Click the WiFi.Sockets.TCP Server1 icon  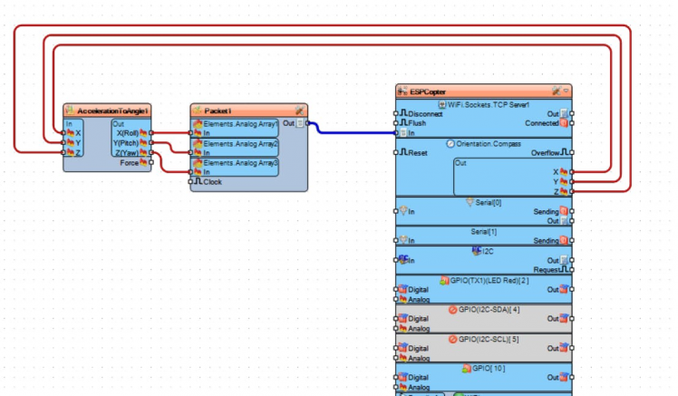point(442,104)
